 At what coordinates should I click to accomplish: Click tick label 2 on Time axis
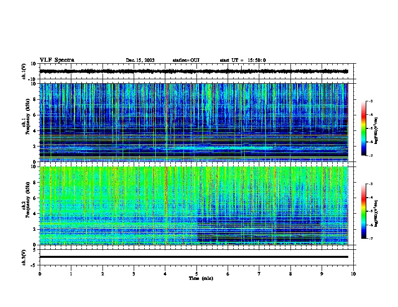pos(103,274)
